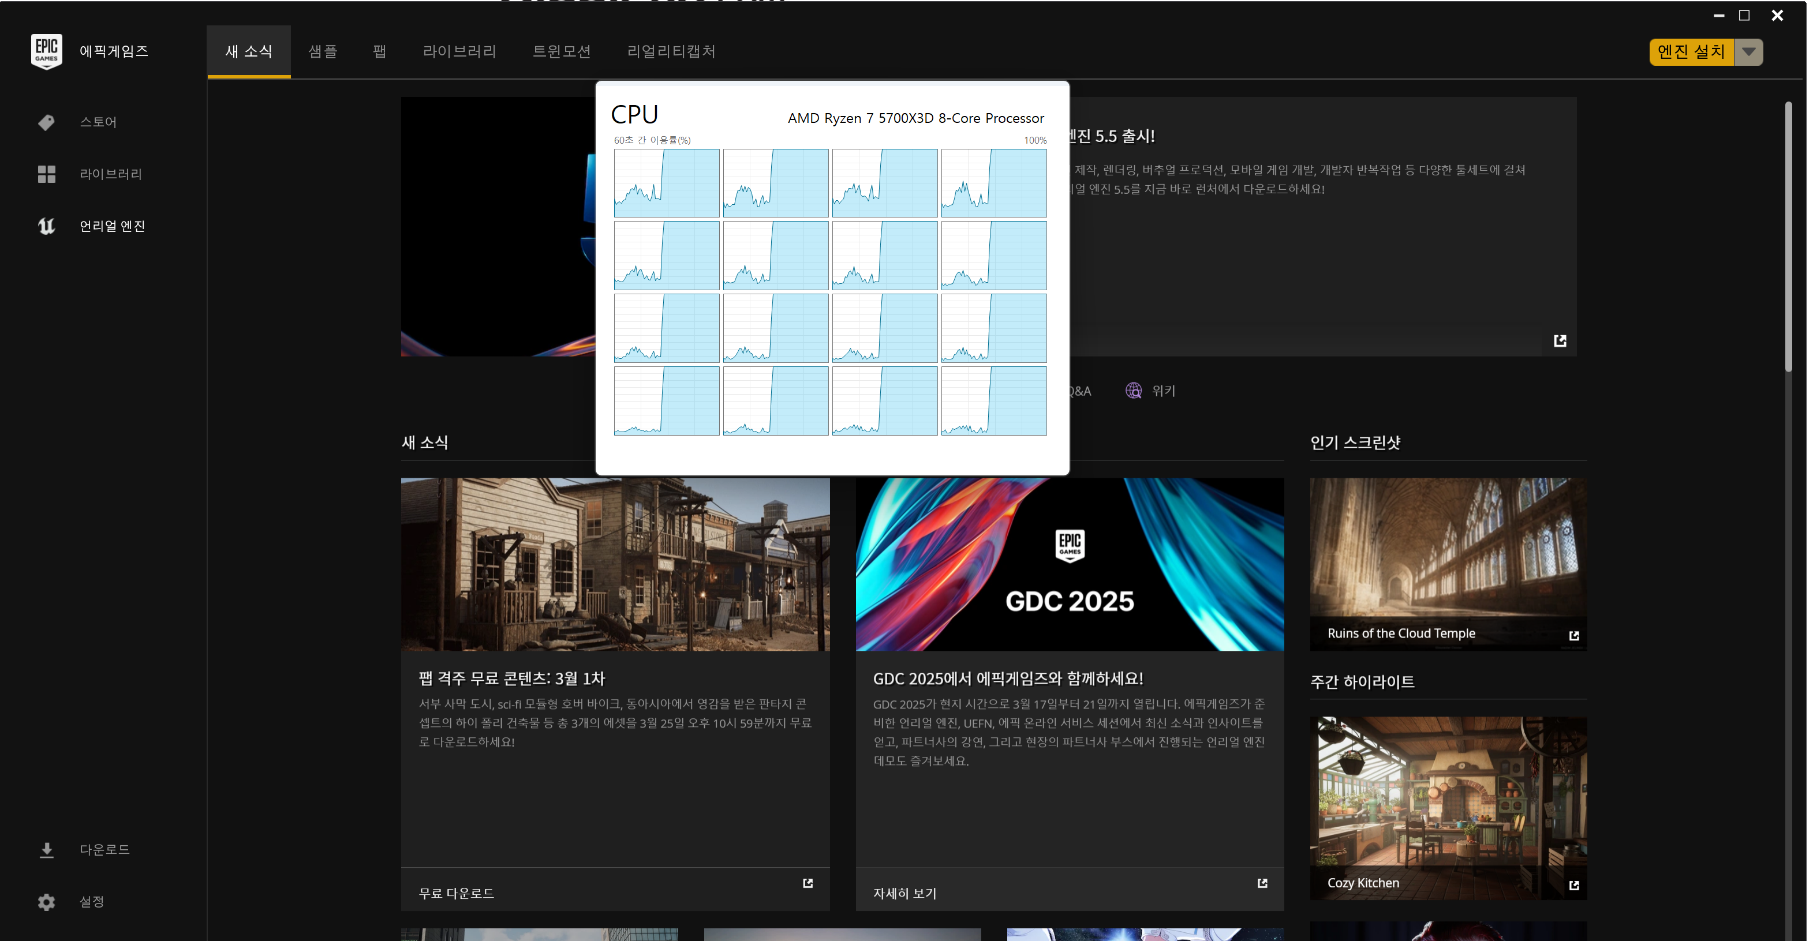The height and width of the screenshot is (941, 1813).
Task: Select the 언리얼 엔진 logo icon in sidebar
Action: point(46,226)
